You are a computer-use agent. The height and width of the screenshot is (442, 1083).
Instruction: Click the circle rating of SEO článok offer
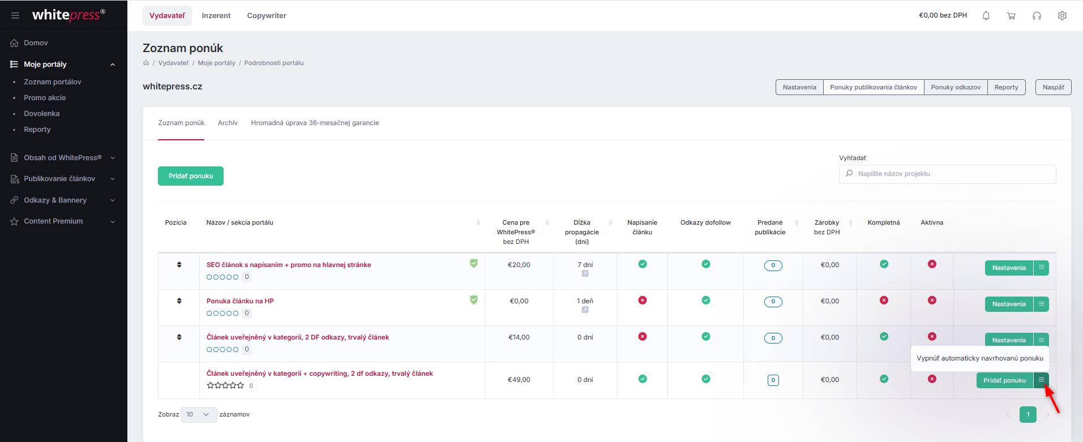(x=222, y=277)
